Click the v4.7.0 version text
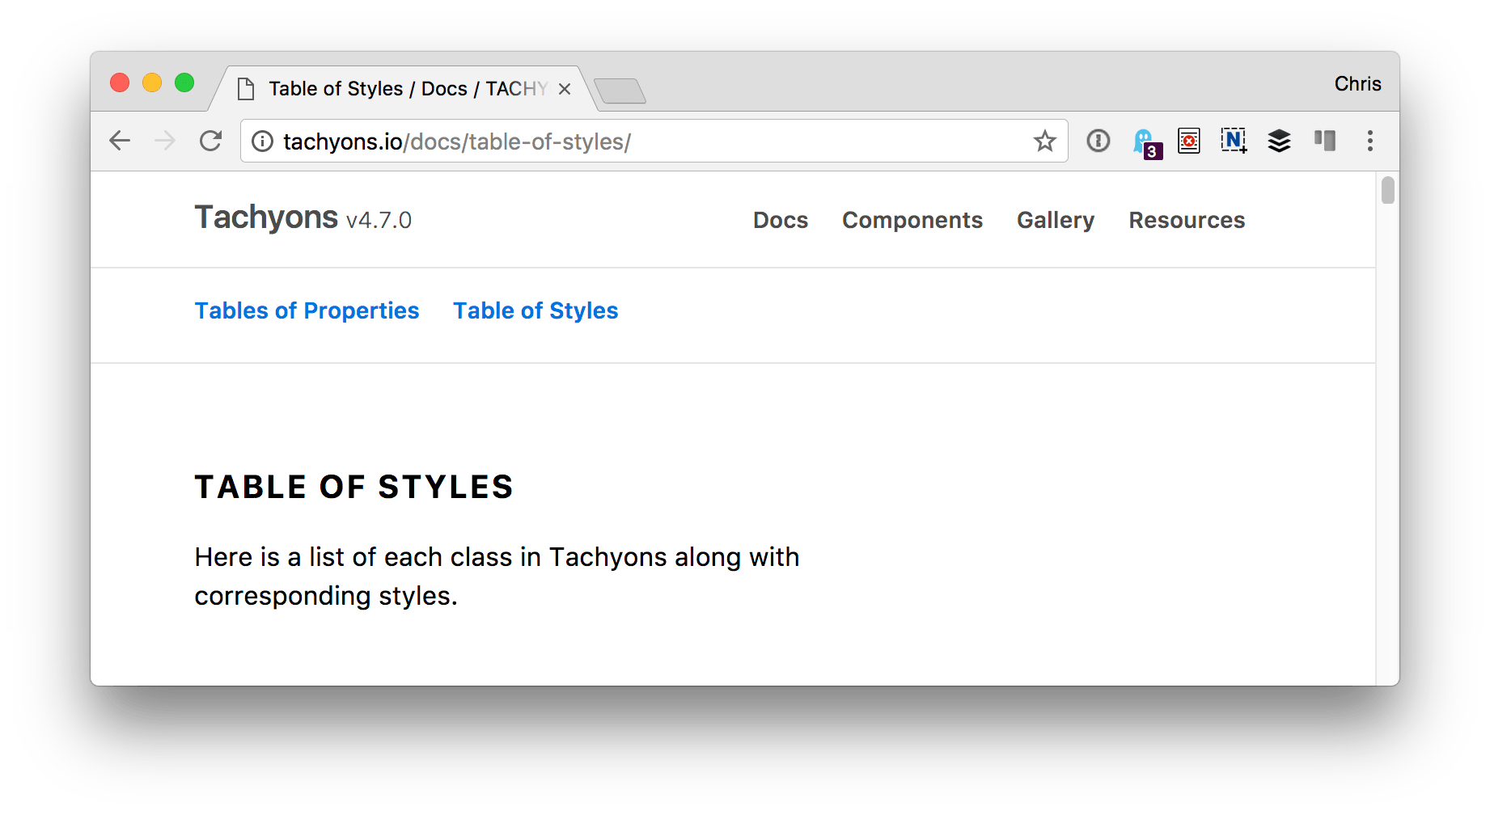The image size is (1490, 815). pos(379,221)
